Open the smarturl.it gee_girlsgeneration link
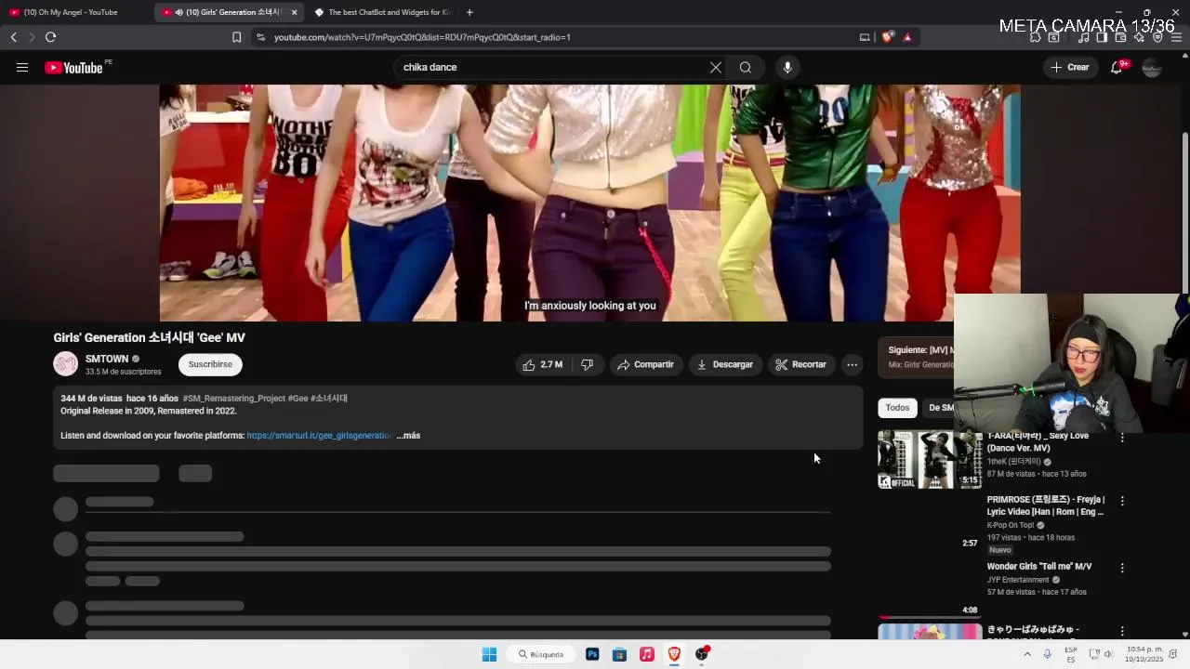The image size is (1190, 669). 319,436
